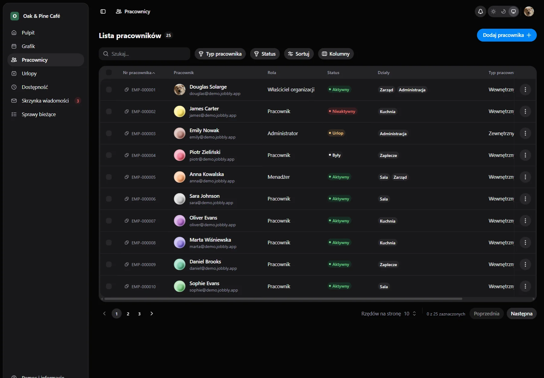544x378 pixels.
Task: Click the Poprzednia pagination button
Action: [487, 314]
